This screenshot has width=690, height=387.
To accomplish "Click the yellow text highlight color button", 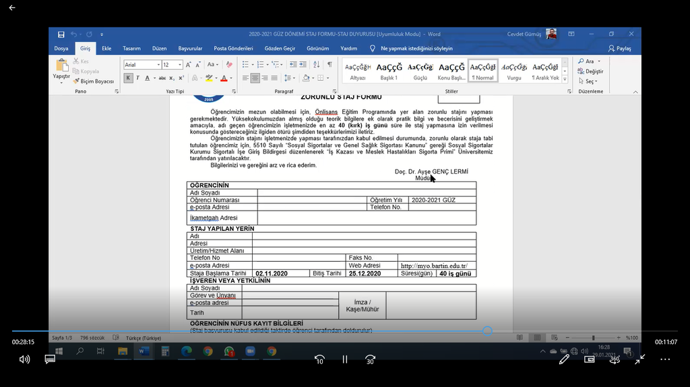I will (209, 78).
